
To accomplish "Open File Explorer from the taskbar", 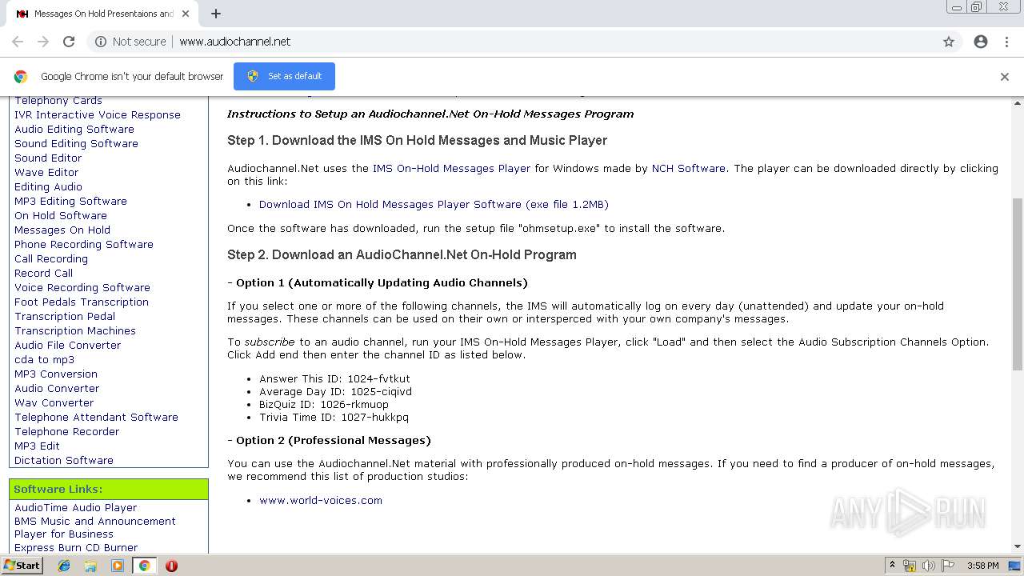I will click(x=90, y=566).
